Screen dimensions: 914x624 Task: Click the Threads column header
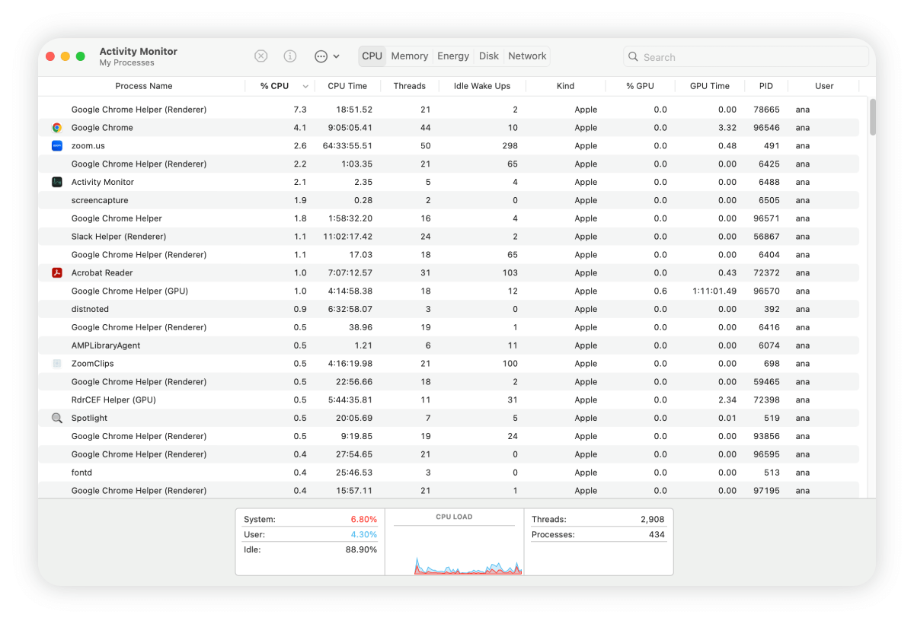(x=409, y=86)
